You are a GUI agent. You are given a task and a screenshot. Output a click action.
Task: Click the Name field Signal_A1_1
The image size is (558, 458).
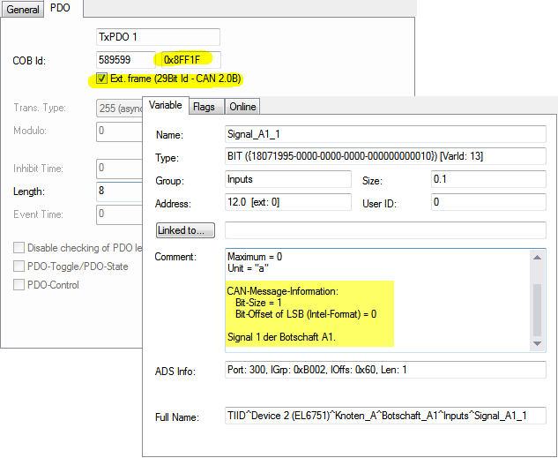click(385, 134)
